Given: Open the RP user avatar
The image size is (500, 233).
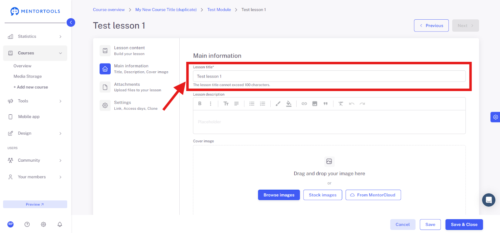Looking at the screenshot, I should (11, 224).
